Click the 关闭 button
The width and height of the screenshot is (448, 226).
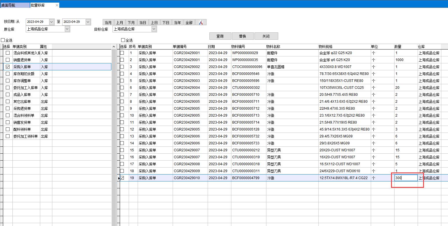[x=266, y=36]
